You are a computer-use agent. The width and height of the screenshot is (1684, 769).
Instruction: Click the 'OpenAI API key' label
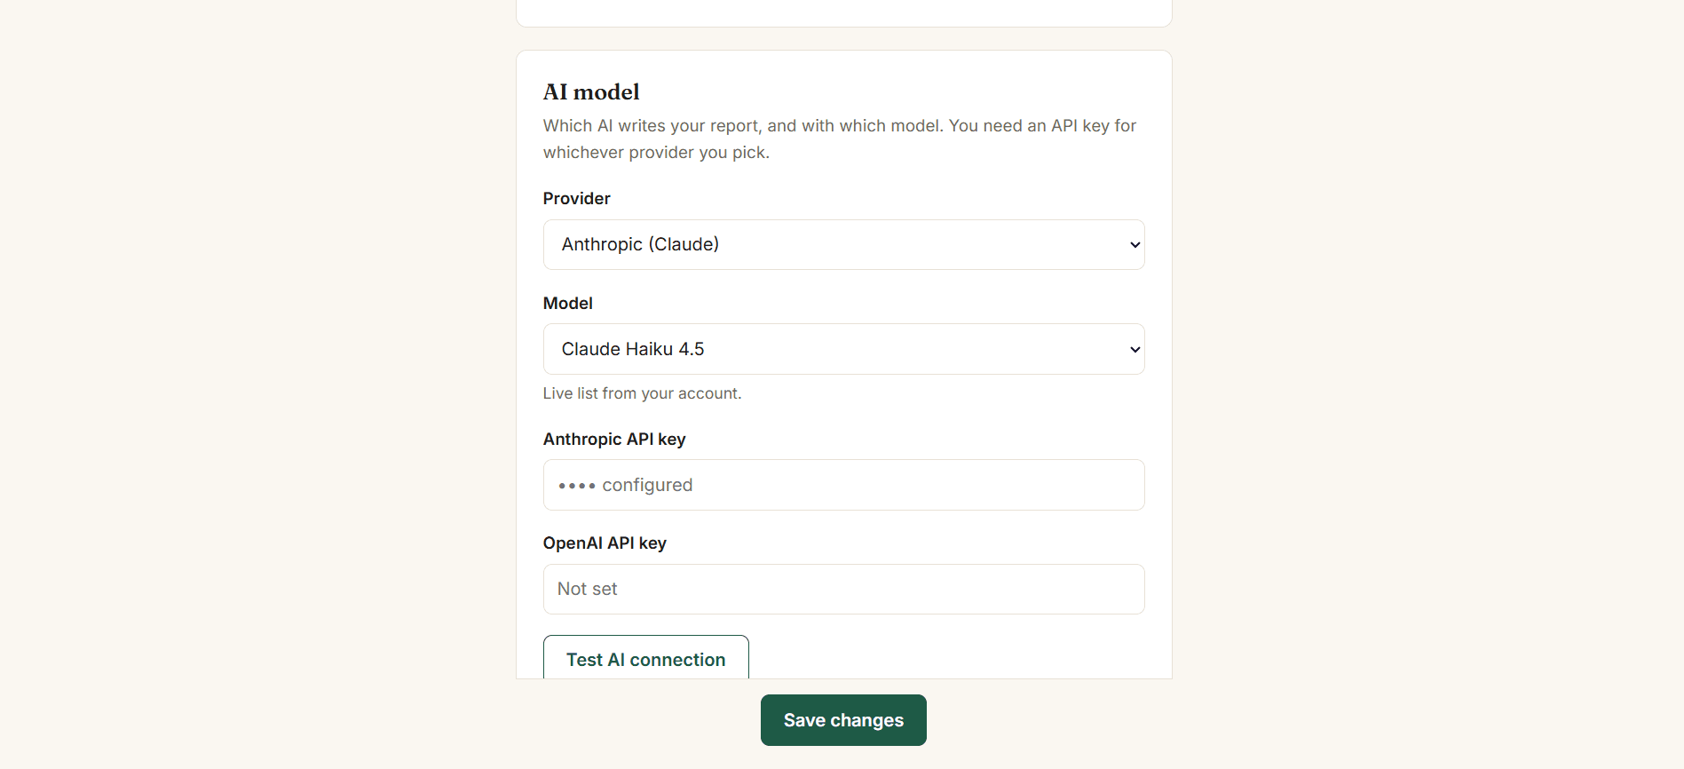click(605, 543)
